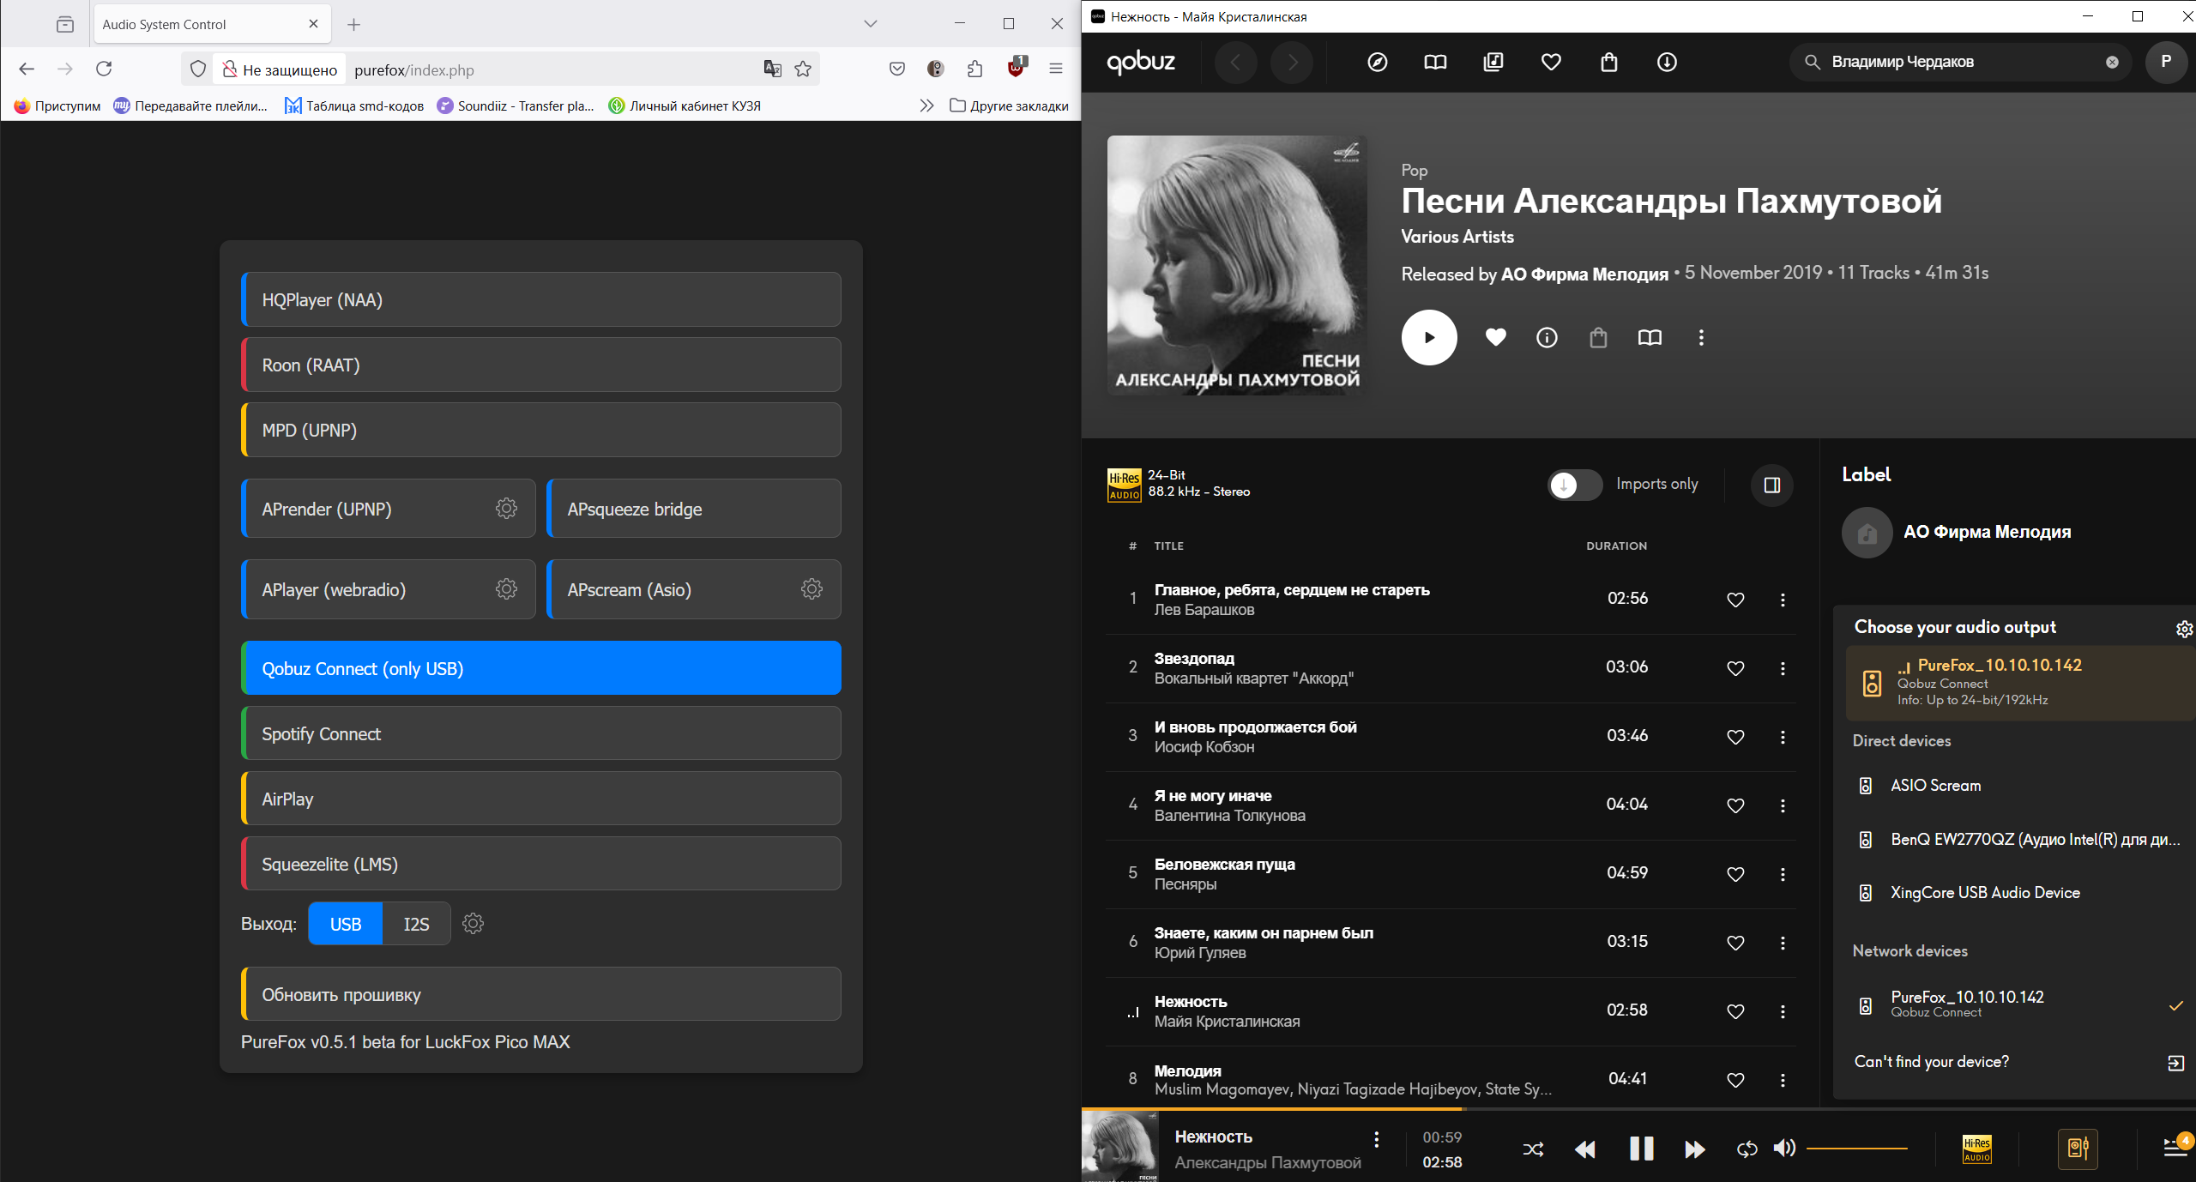
Task: Favorite track Нежность in the tracklist
Action: (x=1735, y=1011)
